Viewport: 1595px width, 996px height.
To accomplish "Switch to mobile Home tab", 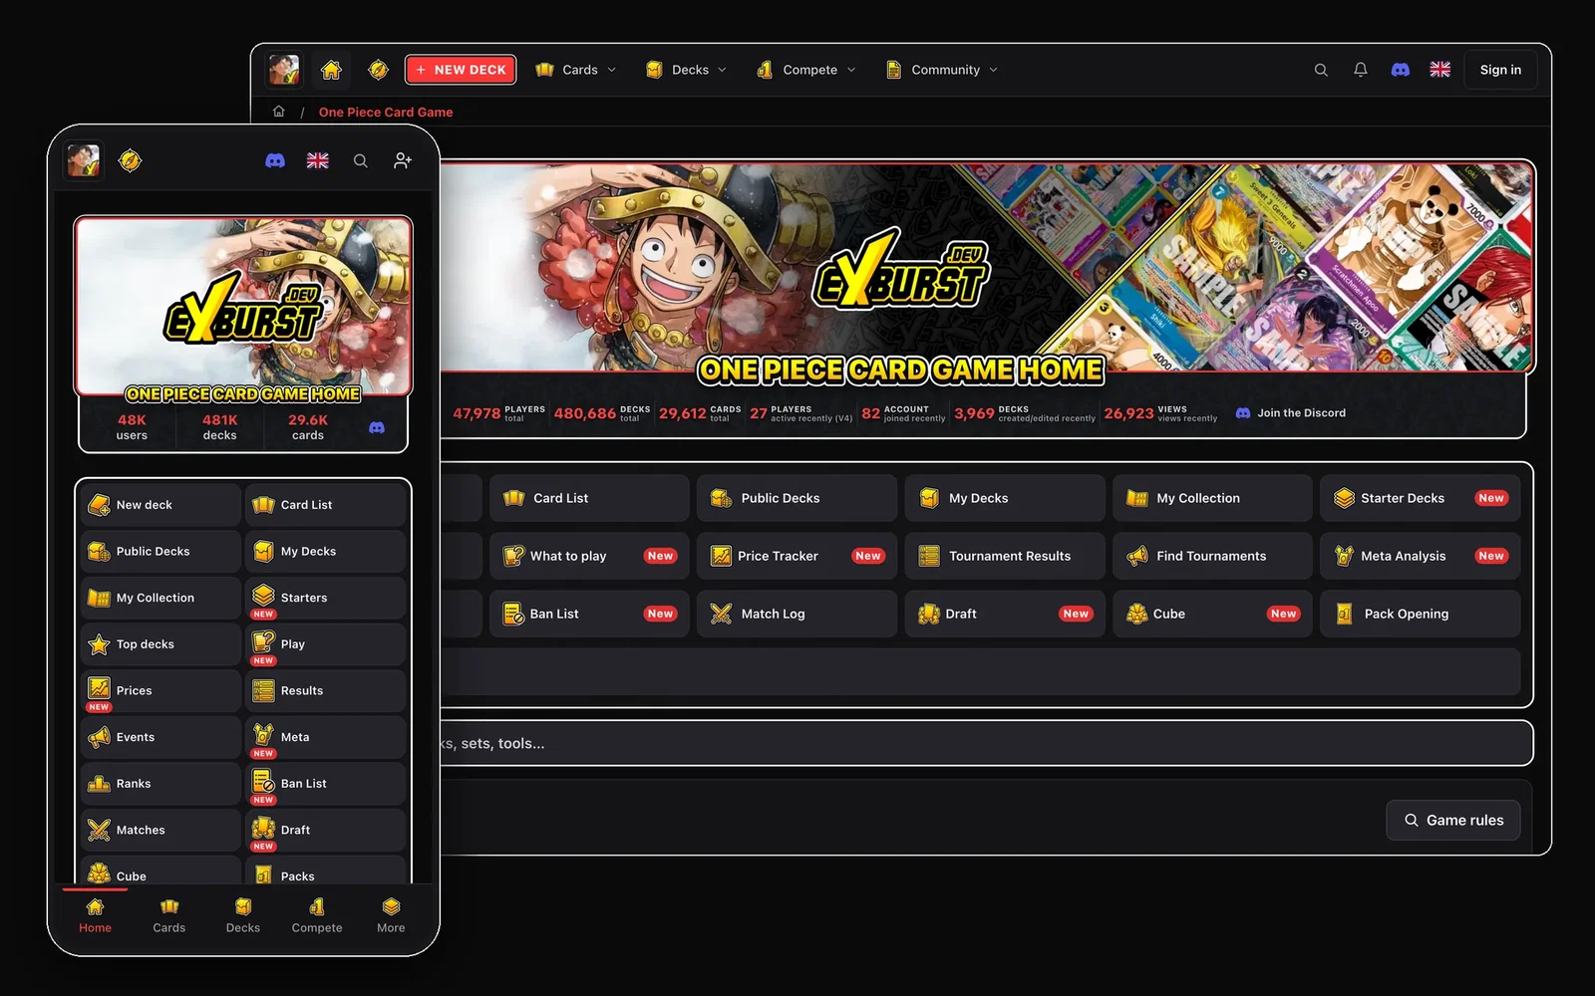I will [96, 916].
